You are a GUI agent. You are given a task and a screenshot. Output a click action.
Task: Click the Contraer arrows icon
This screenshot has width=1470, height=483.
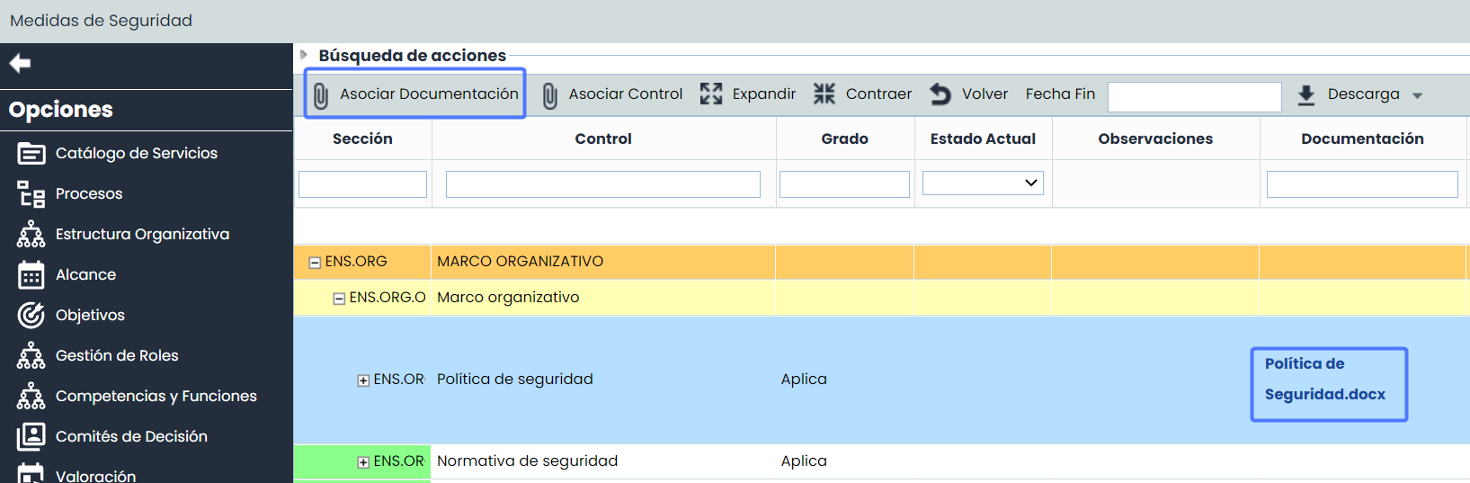point(824,94)
